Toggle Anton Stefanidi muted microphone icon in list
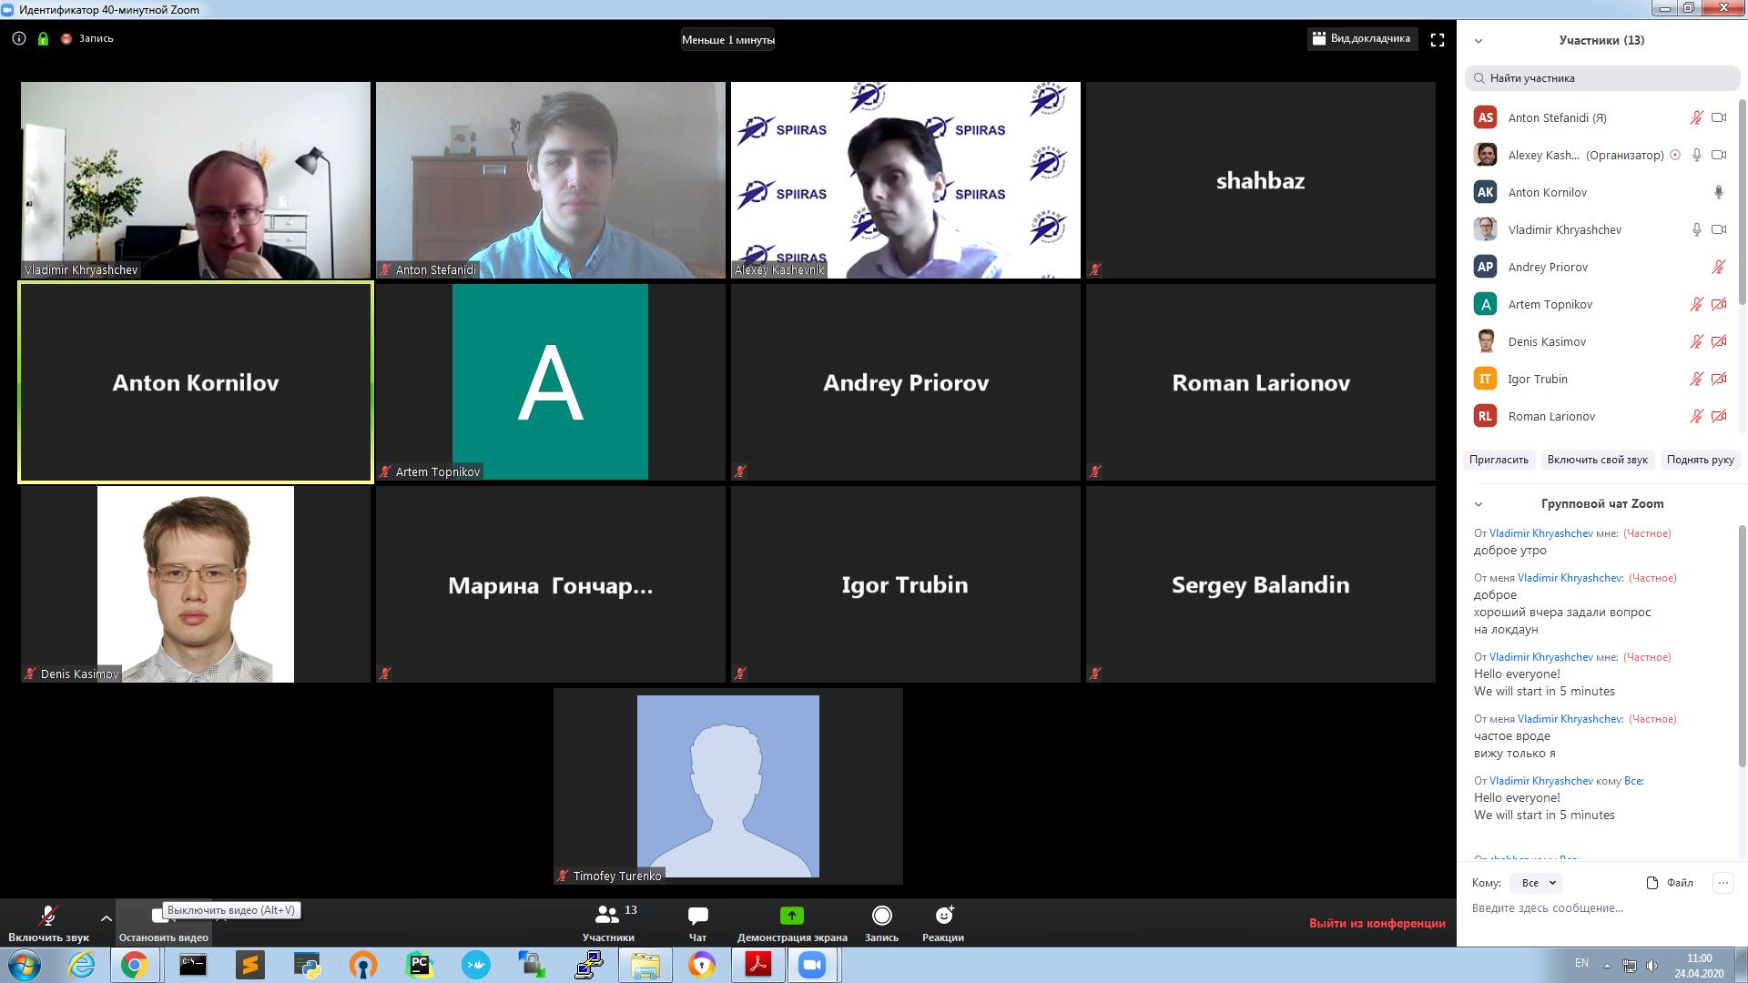 (x=1697, y=117)
